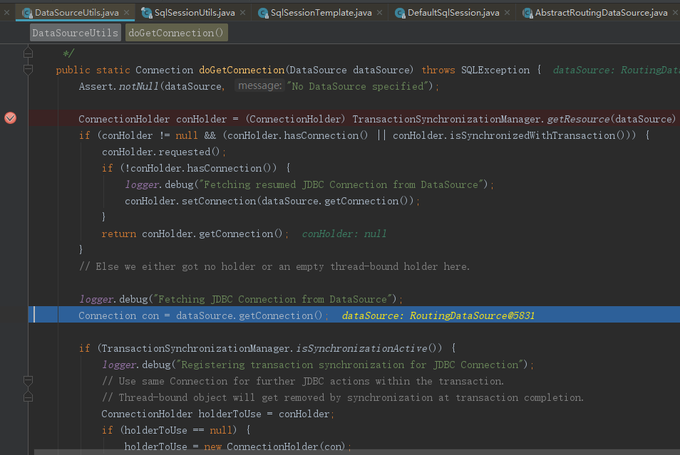Click the class icon on SqlSessionTemplate.java tab
Viewport: 680px width, 455px height.
tap(264, 13)
